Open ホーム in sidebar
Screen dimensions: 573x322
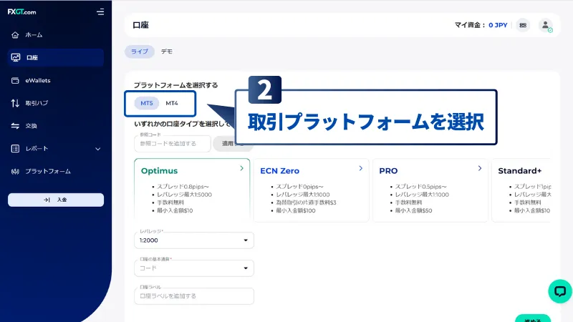click(34, 34)
